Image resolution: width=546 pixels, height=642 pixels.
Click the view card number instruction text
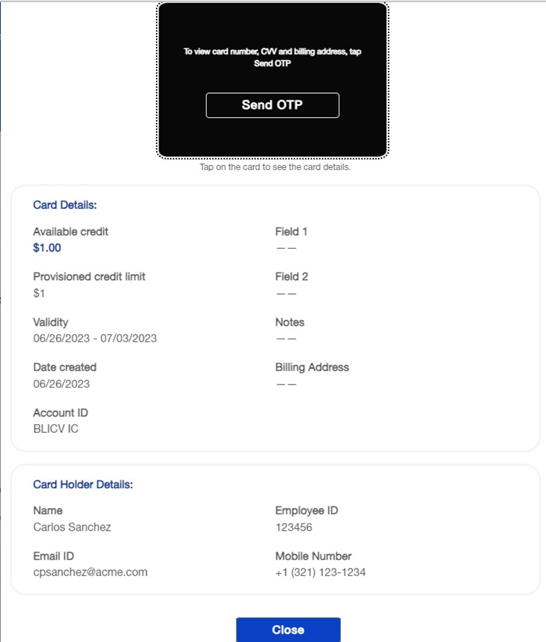click(272, 57)
